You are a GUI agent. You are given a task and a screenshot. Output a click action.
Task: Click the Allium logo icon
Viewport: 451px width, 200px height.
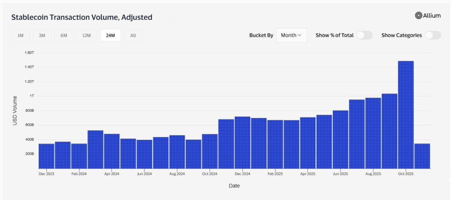click(x=419, y=15)
